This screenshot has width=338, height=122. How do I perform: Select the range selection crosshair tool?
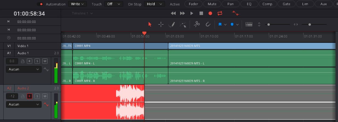[x=161, y=24]
